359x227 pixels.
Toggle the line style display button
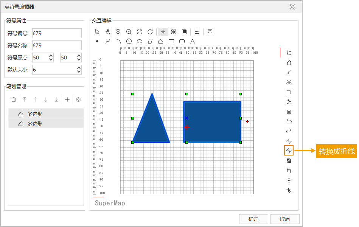tap(197, 32)
